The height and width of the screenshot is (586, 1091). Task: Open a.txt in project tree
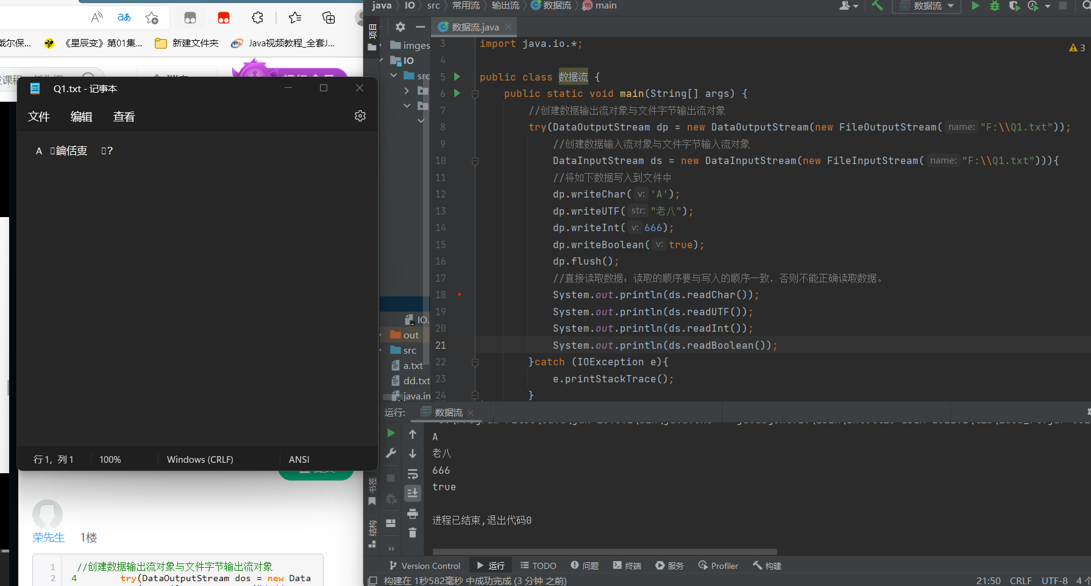click(407, 365)
